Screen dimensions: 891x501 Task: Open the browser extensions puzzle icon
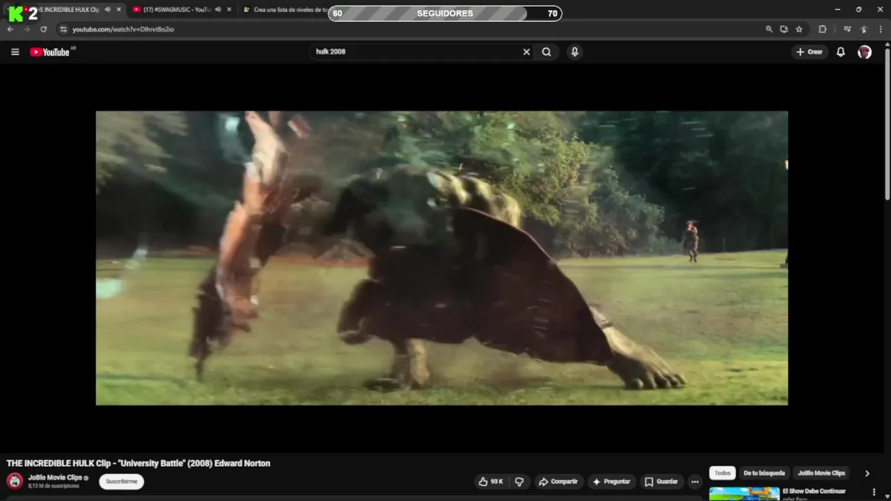pyautogui.click(x=822, y=29)
